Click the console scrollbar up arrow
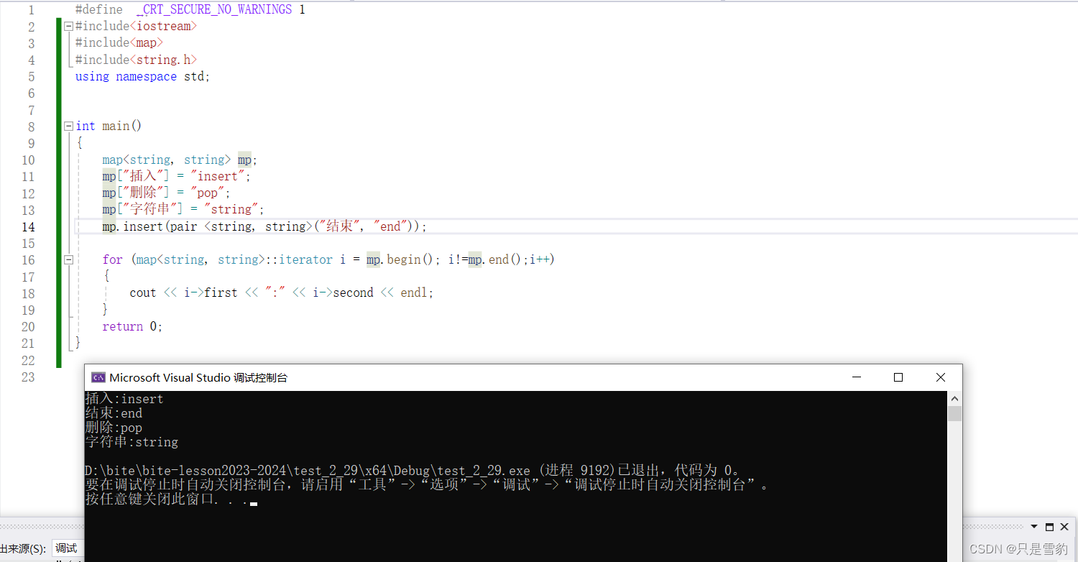This screenshot has width=1078, height=562. pyautogui.click(x=954, y=399)
